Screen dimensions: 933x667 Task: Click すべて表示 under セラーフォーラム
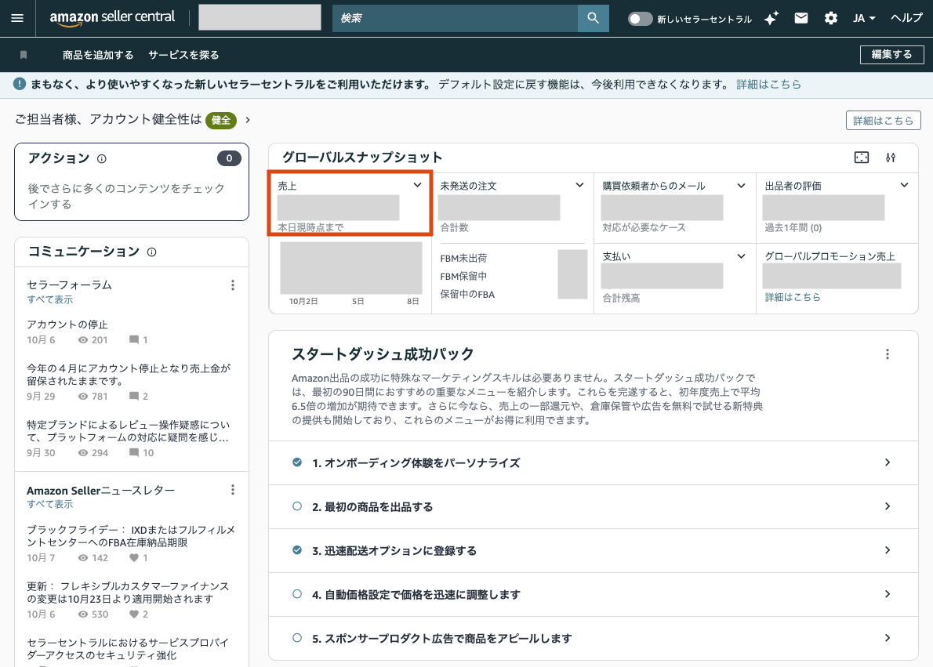pyautogui.click(x=50, y=299)
